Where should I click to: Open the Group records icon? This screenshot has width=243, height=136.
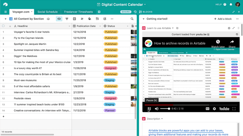click(74, 19)
